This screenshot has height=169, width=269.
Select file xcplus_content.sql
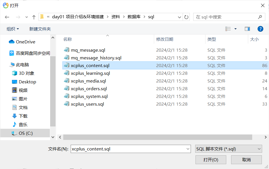(x=90, y=65)
